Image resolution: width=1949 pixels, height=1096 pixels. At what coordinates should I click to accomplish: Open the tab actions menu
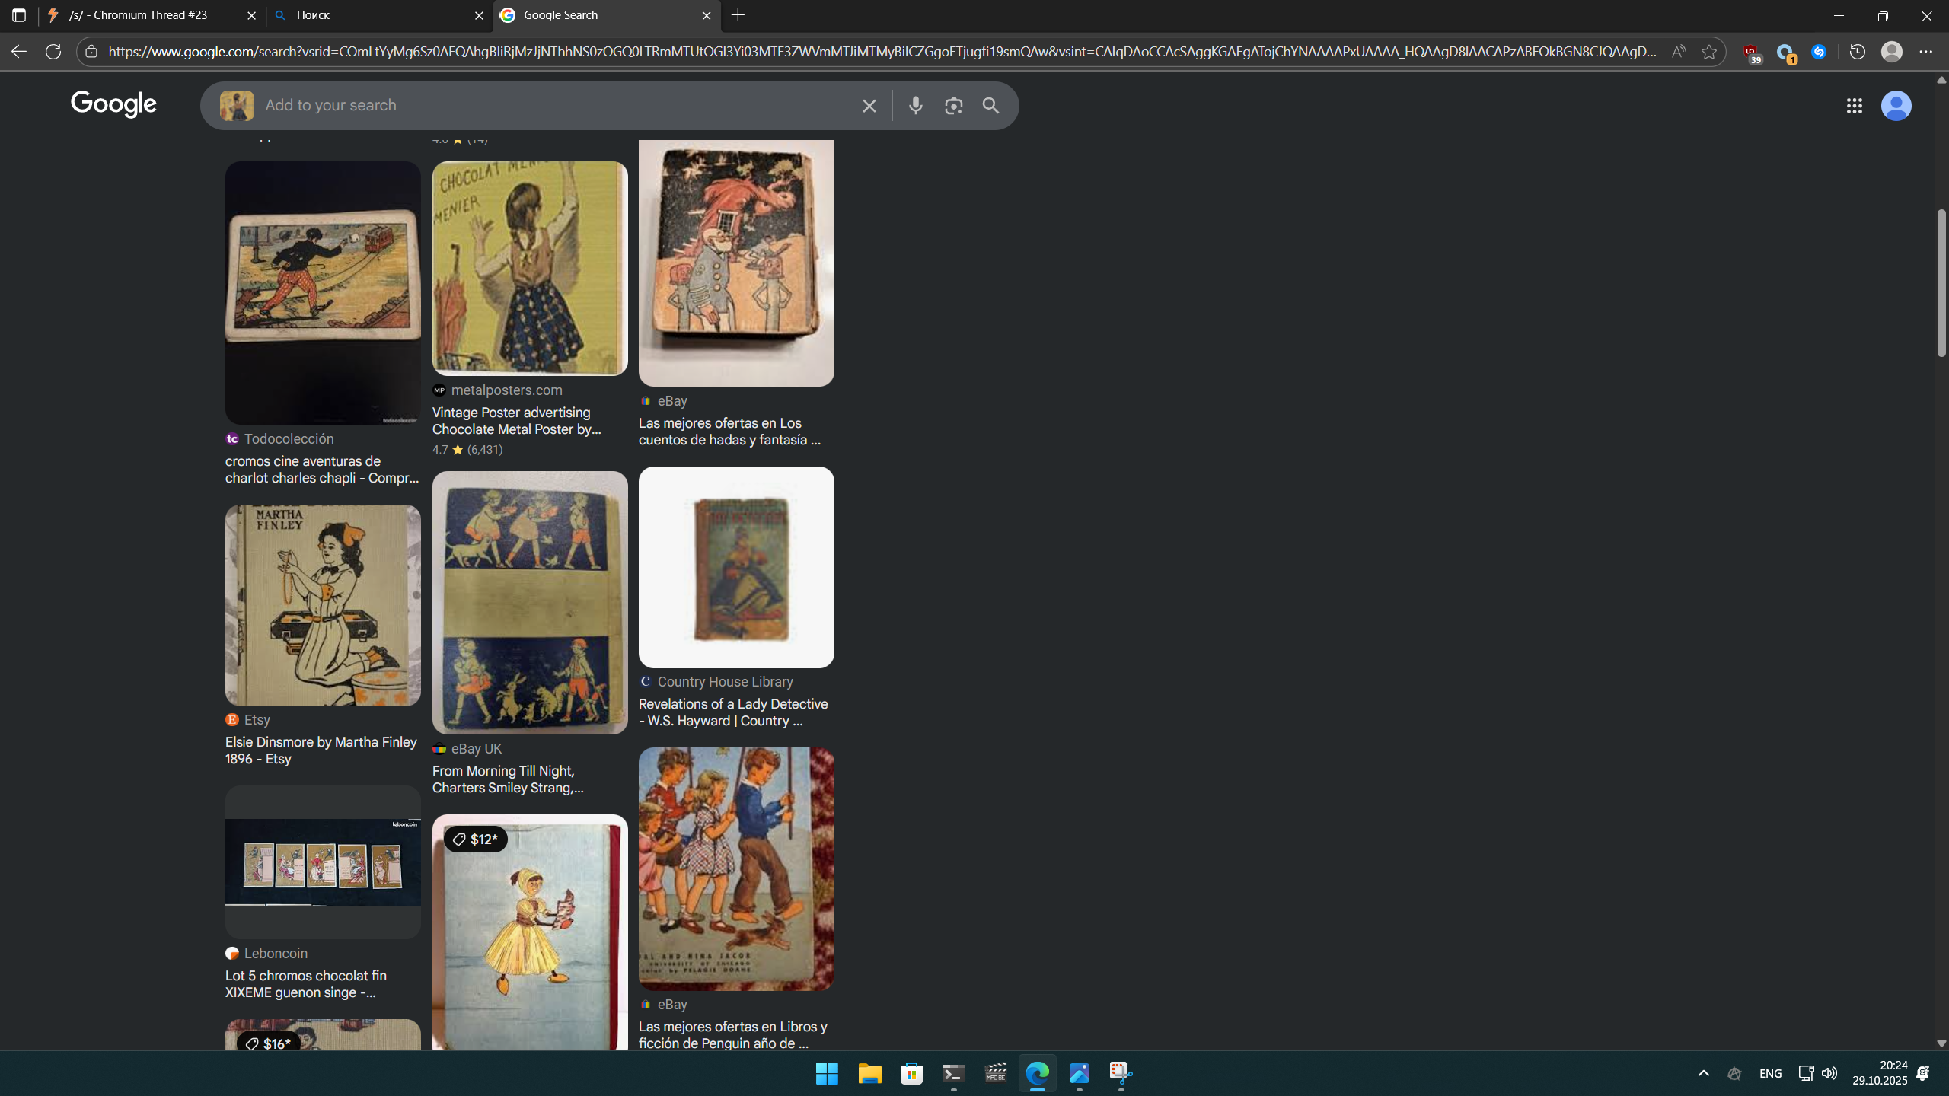19,15
